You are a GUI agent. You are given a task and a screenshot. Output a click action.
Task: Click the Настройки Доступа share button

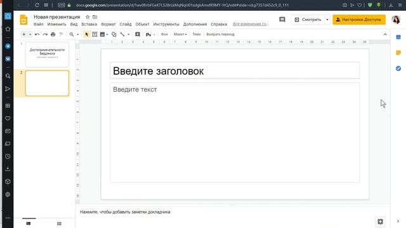359,20
